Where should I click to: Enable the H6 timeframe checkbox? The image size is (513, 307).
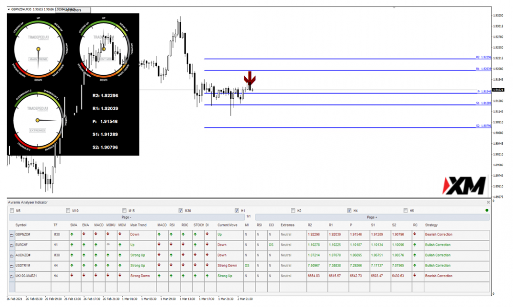coord(406,211)
